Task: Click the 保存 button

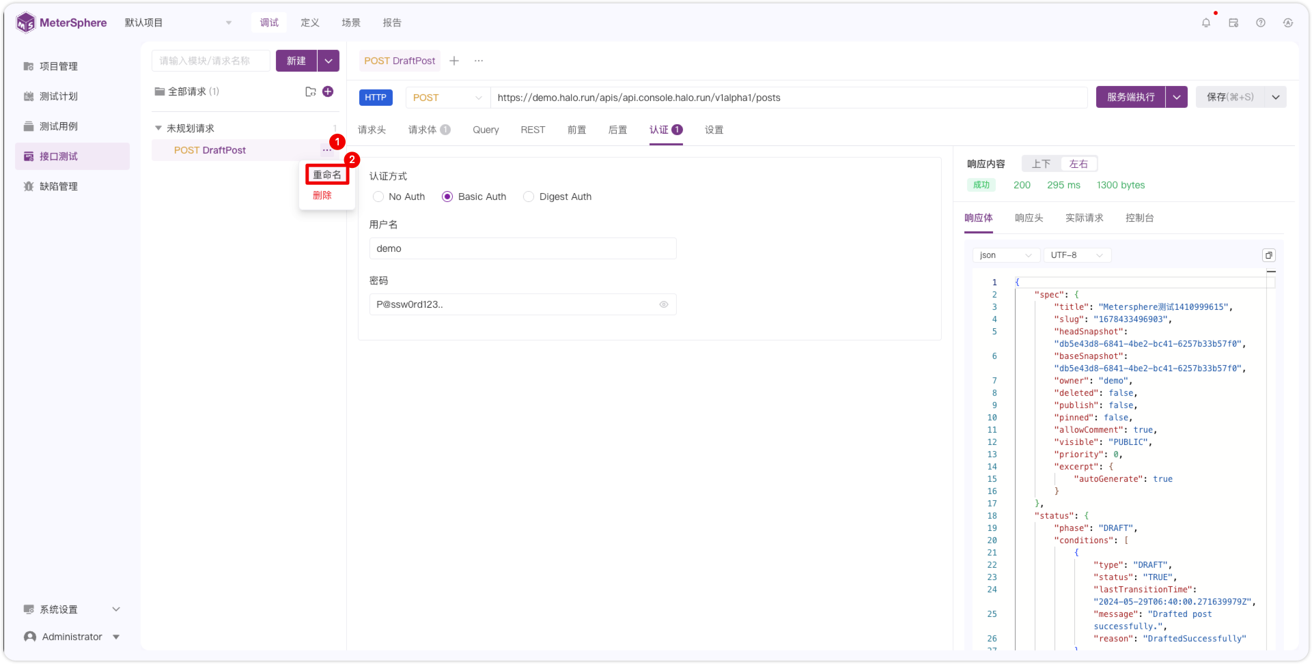Action: tap(1230, 97)
